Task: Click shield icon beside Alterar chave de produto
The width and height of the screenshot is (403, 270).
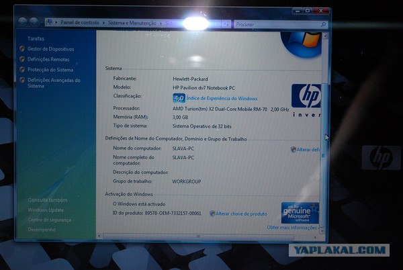Action: [212, 214]
